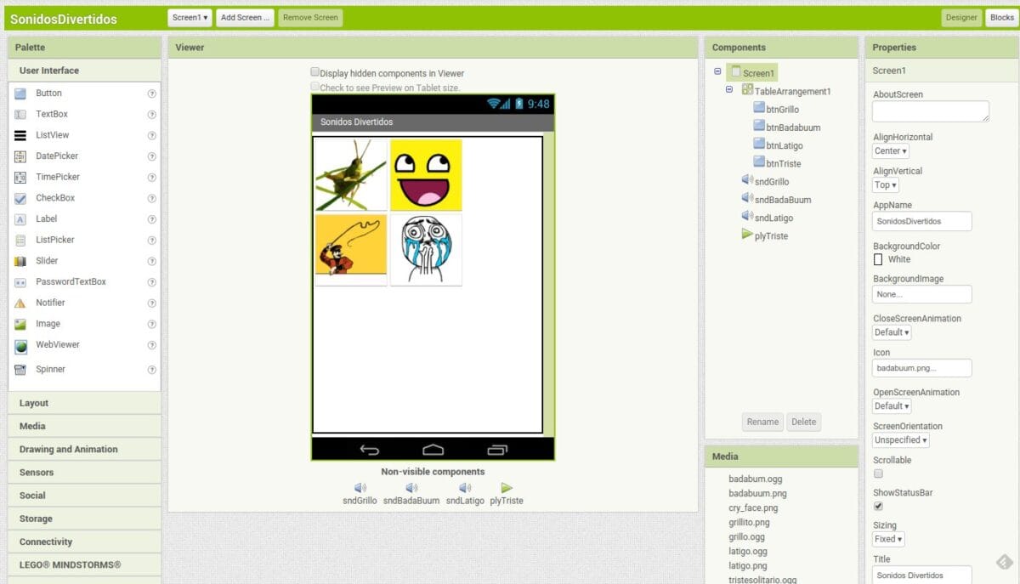The width and height of the screenshot is (1020, 584).
Task: Toggle the Scrollable checkbox in Properties
Action: [x=878, y=473]
